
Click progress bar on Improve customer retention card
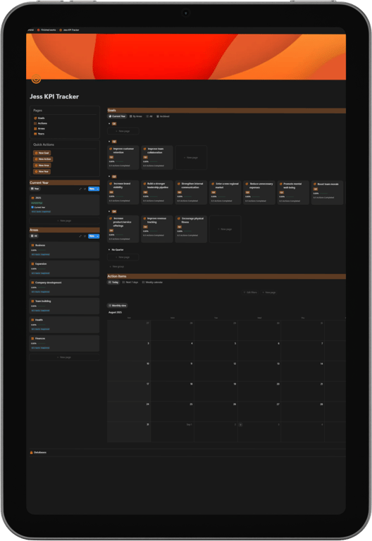pos(119,161)
